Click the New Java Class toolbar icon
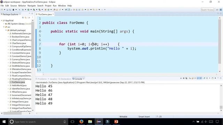This screenshot has width=223, height=125. [48, 10]
